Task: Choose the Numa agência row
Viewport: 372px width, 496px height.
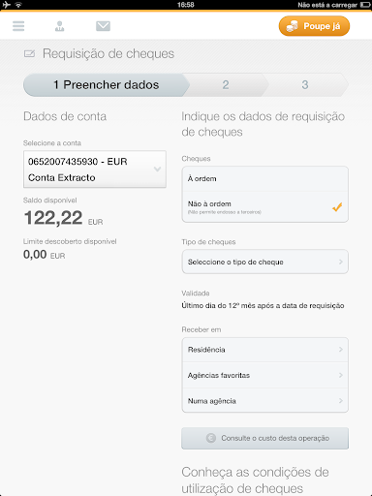Action: click(264, 401)
